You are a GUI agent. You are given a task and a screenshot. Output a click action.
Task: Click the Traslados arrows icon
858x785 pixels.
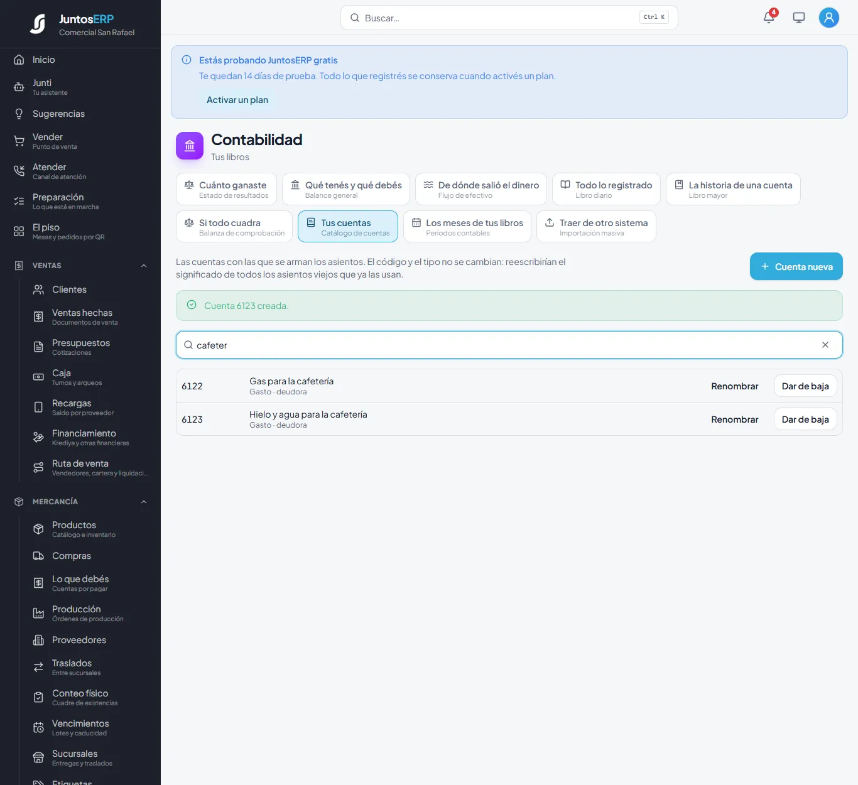click(x=38, y=668)
